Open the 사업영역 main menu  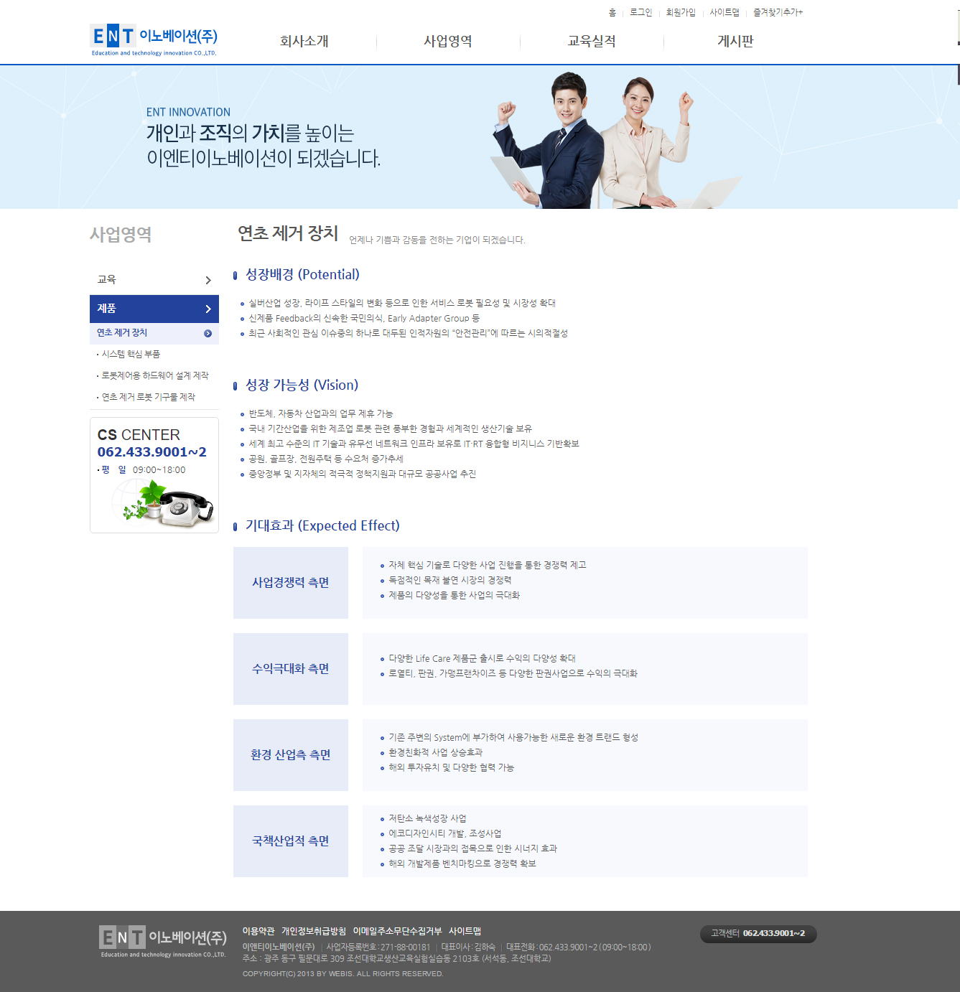click(447, 42)
